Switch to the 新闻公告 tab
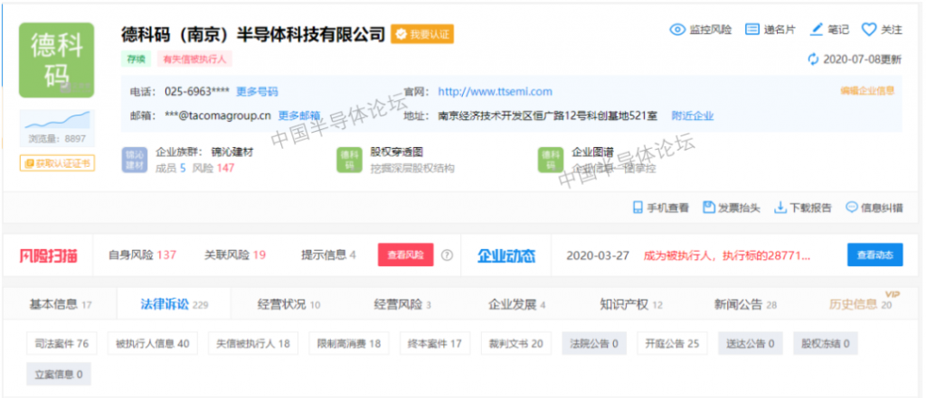926x398 pixels. click(x=745, y=305)
